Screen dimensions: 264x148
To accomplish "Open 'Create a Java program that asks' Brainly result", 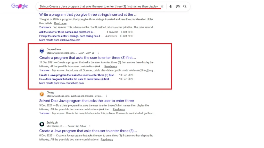I will 88,131.
